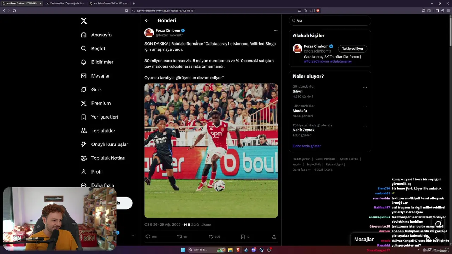This screenshot has width=452, height=254.
Task: Open account menu dots at sidebar bottom
Action: [x=133, y=235]
